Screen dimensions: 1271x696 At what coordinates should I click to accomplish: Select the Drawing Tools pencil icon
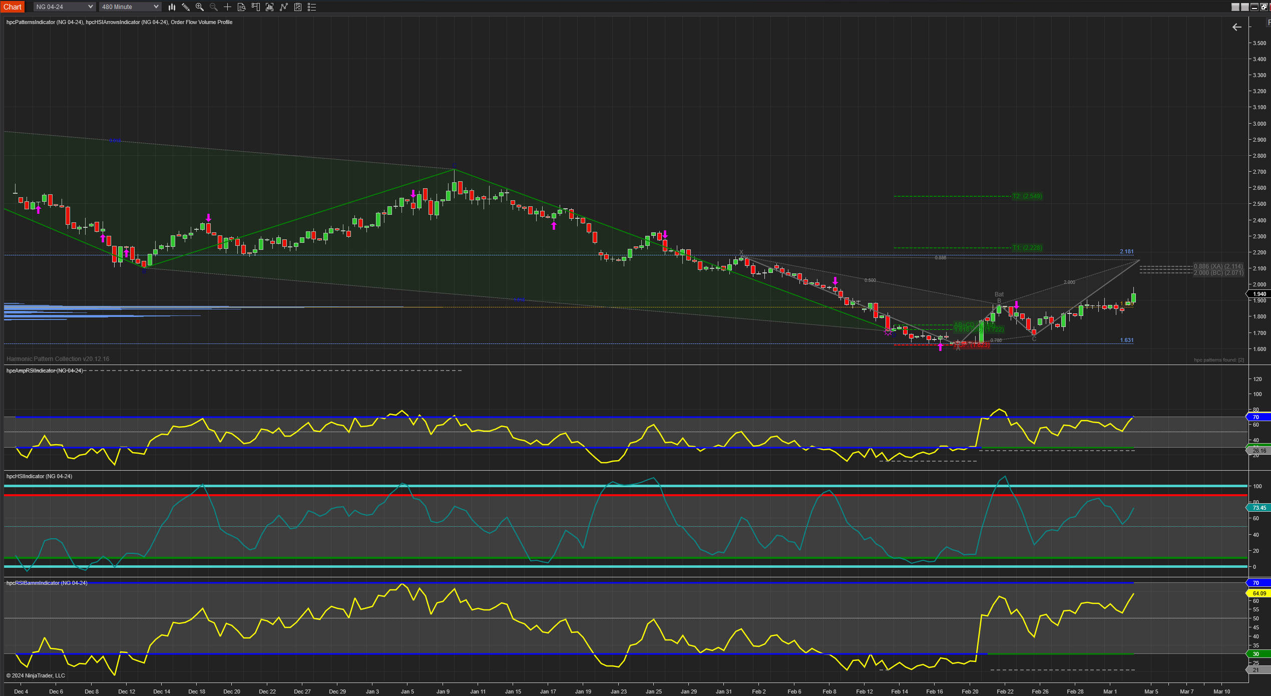pyautogui.click(x=186, y=7)
